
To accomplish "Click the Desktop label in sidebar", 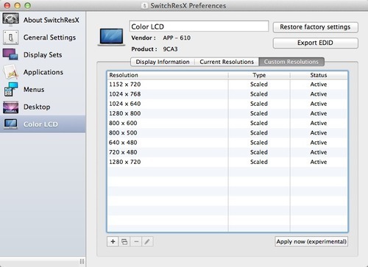I will (37, 107).
